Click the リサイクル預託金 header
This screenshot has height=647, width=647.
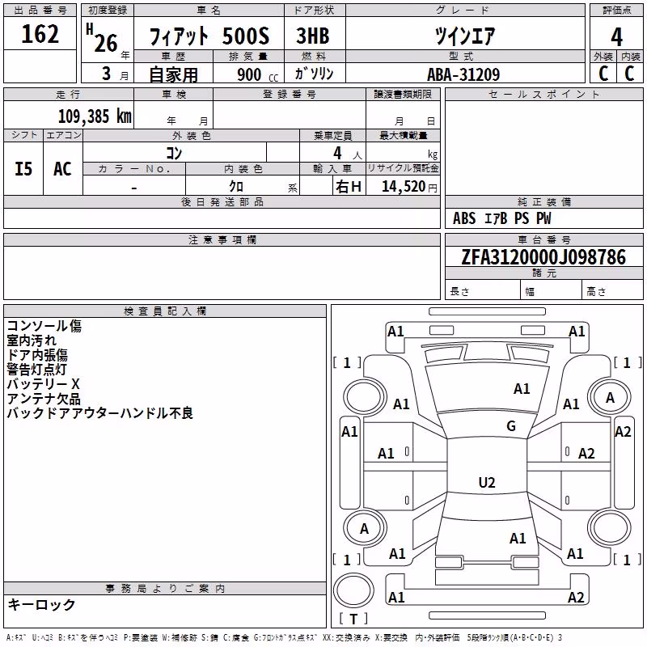pyautogui.click(x=403, y=168)
